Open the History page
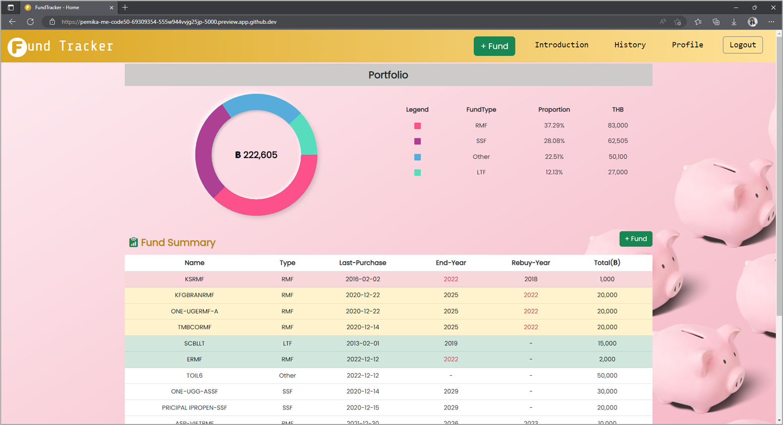Viewport: 783px width, 425px height. tap(630, 45)
